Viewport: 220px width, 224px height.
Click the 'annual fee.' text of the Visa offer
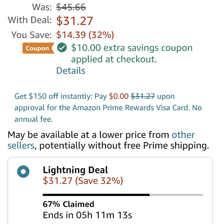[34, 119]
